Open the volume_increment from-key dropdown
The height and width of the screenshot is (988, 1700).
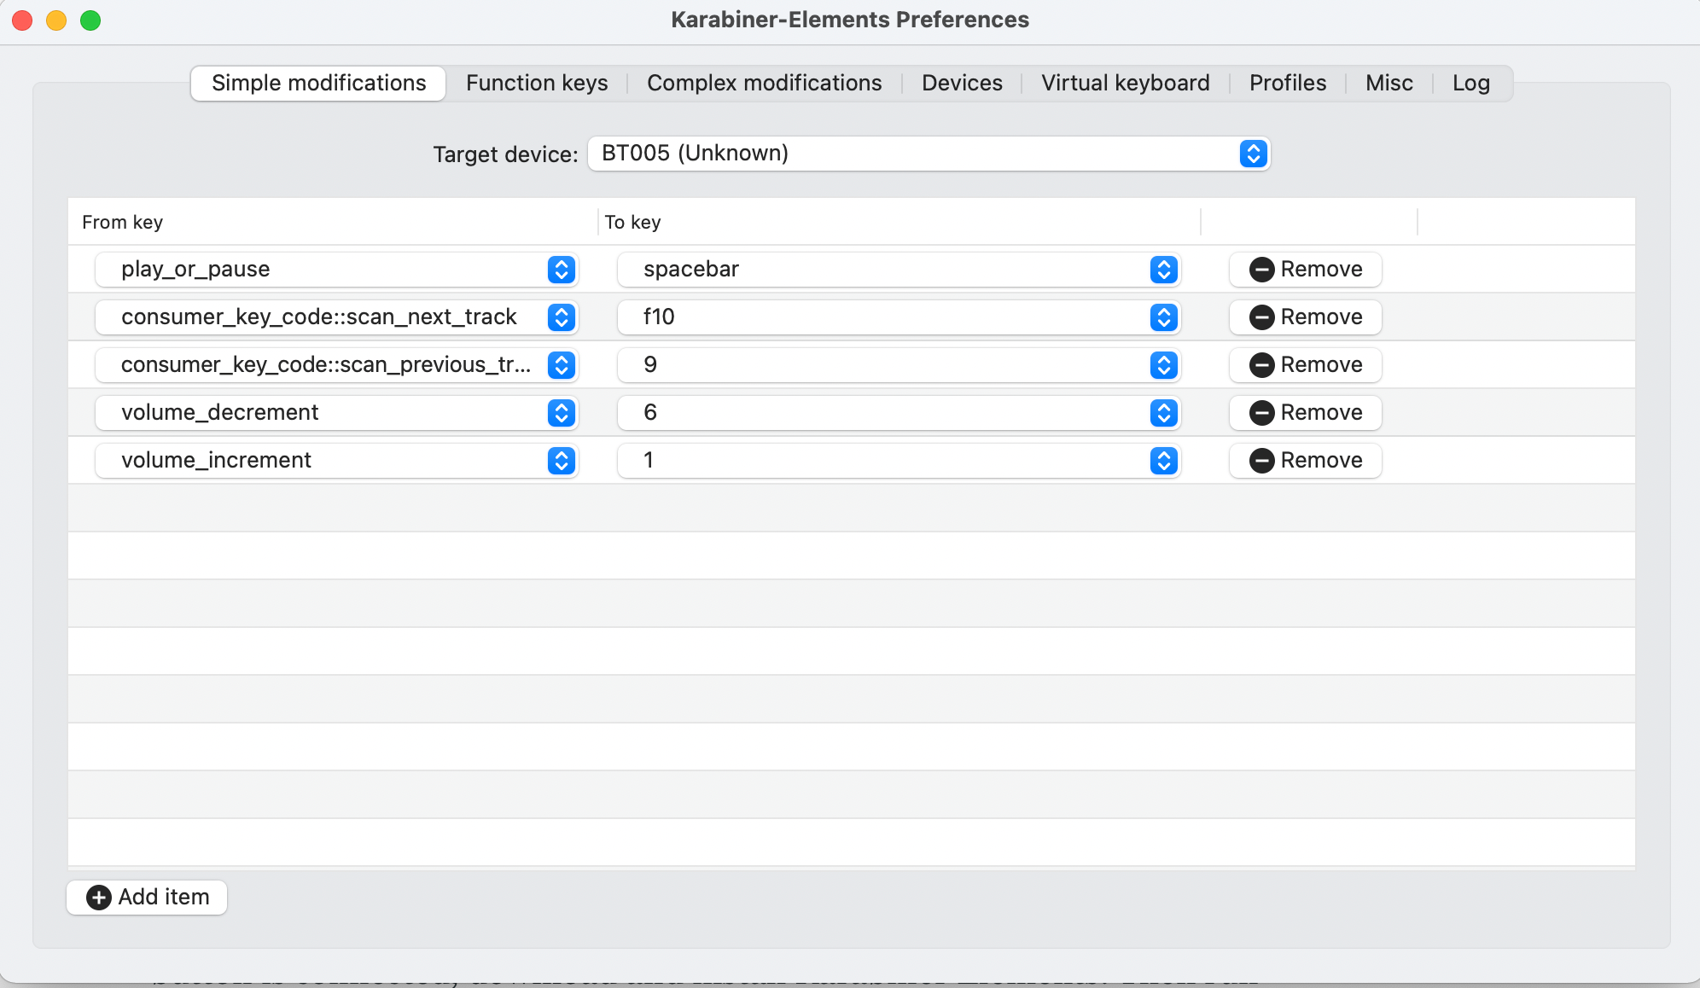pyautogui.click(x=337, y=461)
